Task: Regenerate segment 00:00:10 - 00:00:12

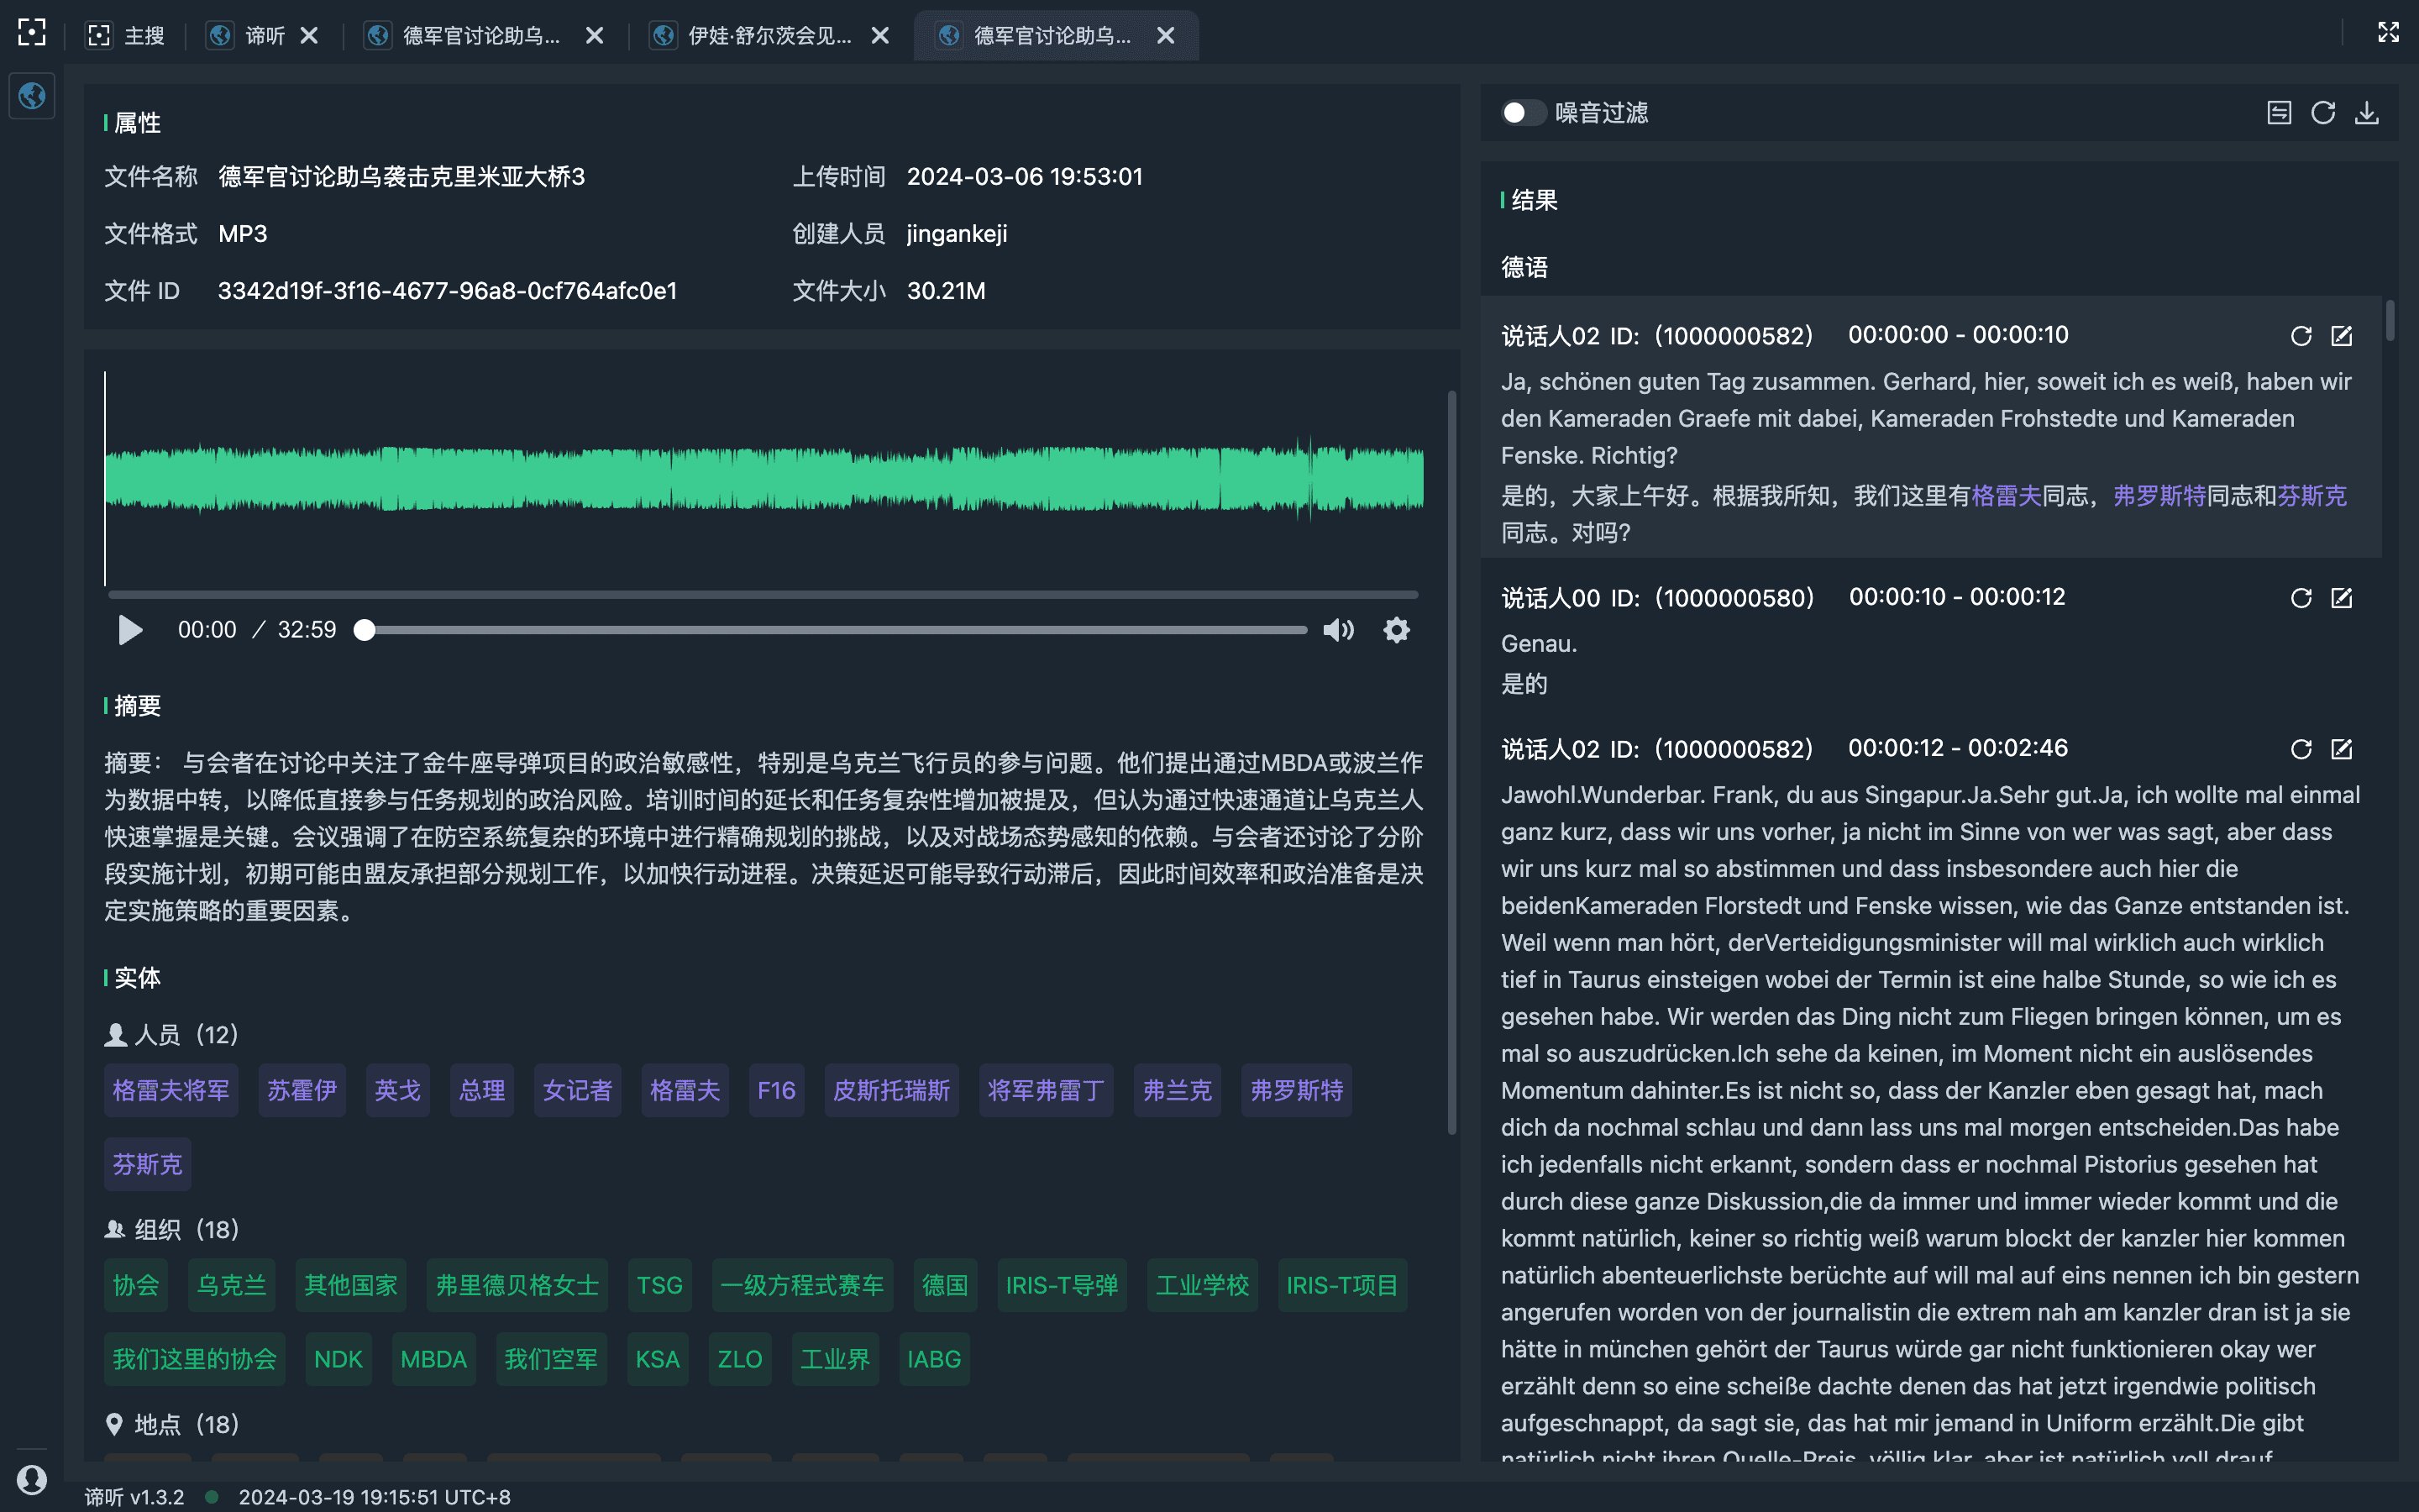Action: click(x=2301, y=598)
